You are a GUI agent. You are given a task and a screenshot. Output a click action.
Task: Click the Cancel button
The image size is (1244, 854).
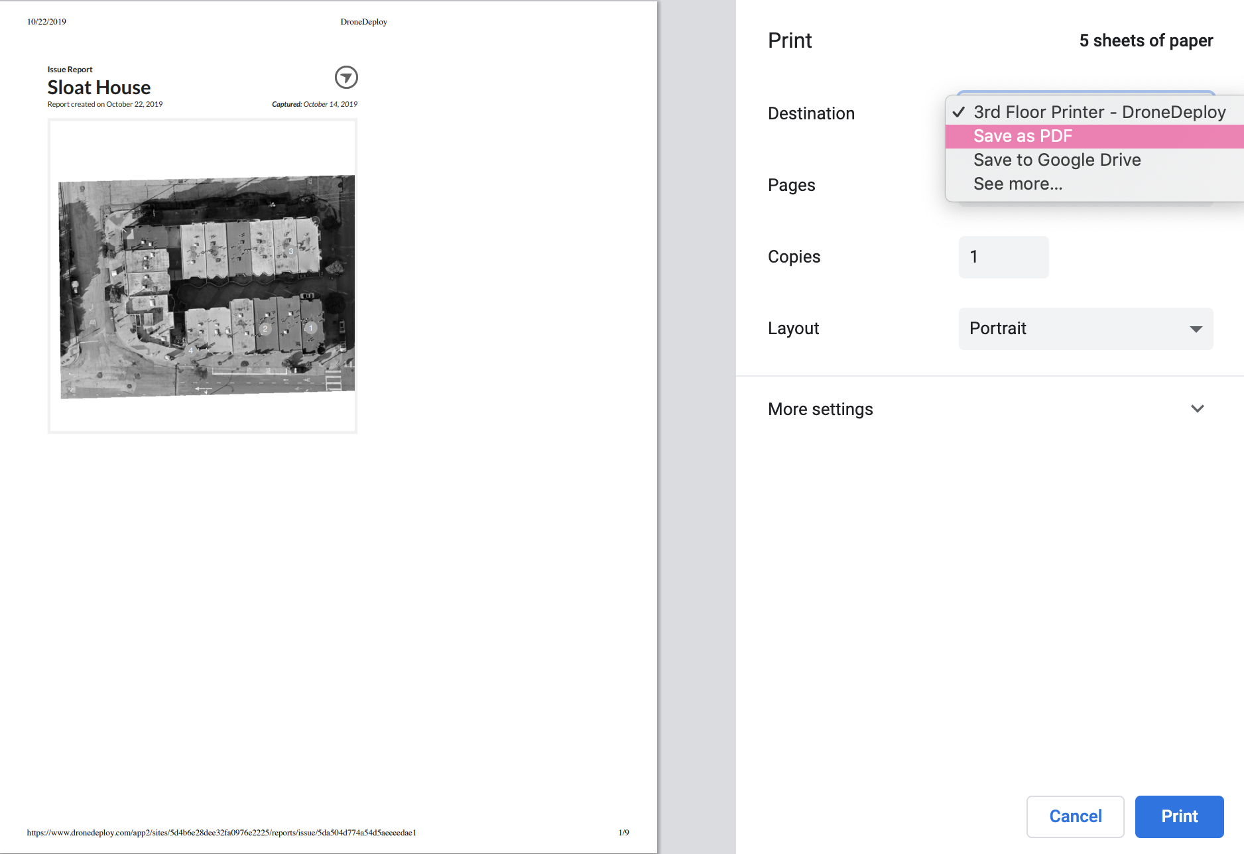[x=1075, y=816]
